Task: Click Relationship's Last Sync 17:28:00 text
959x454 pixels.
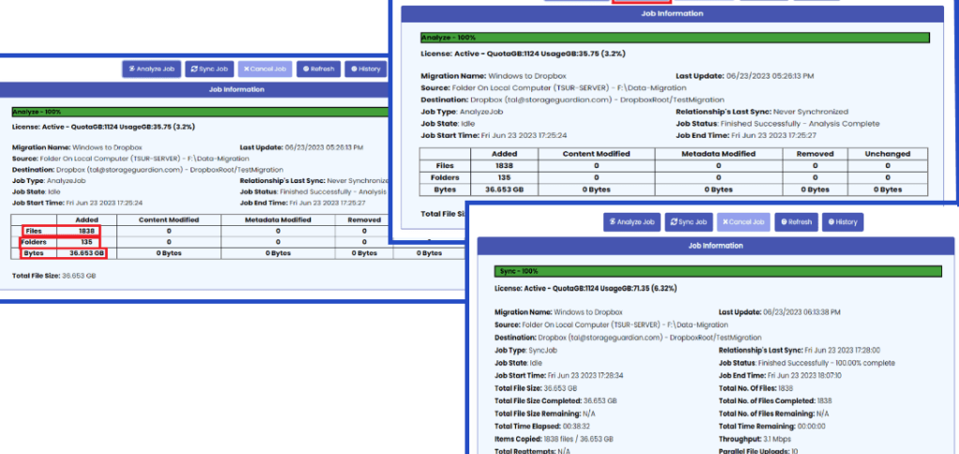Action: pyautogui.click(x=799, y=351)
